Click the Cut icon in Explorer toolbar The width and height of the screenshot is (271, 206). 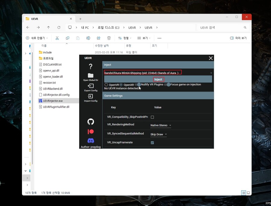point(56,38)
